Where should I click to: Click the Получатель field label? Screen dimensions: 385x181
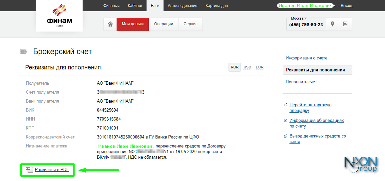point(38,83)
